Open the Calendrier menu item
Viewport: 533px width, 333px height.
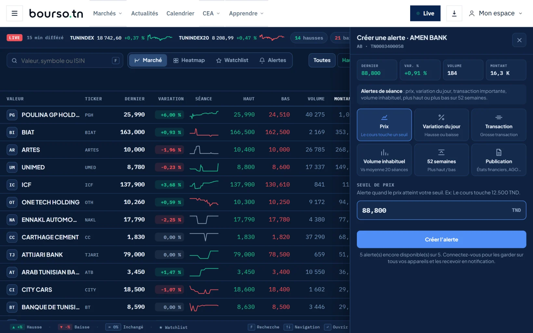pyautogui.click(x=180, y=13)
